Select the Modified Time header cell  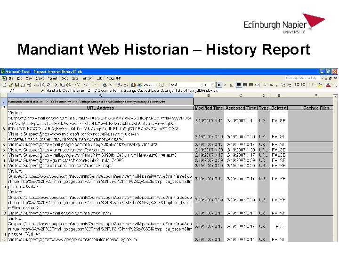point(209,108)
